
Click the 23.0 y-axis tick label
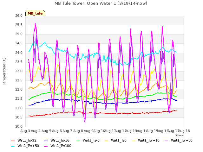[19, 71]
